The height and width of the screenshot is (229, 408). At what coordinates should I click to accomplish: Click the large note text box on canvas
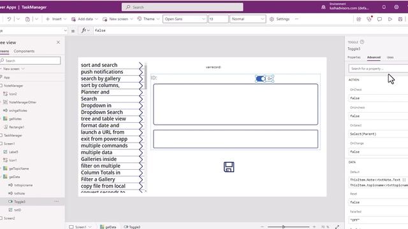pyautogui.click(x=235, y=104)
